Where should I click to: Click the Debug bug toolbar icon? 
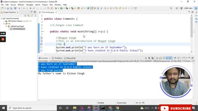(56, 8)
